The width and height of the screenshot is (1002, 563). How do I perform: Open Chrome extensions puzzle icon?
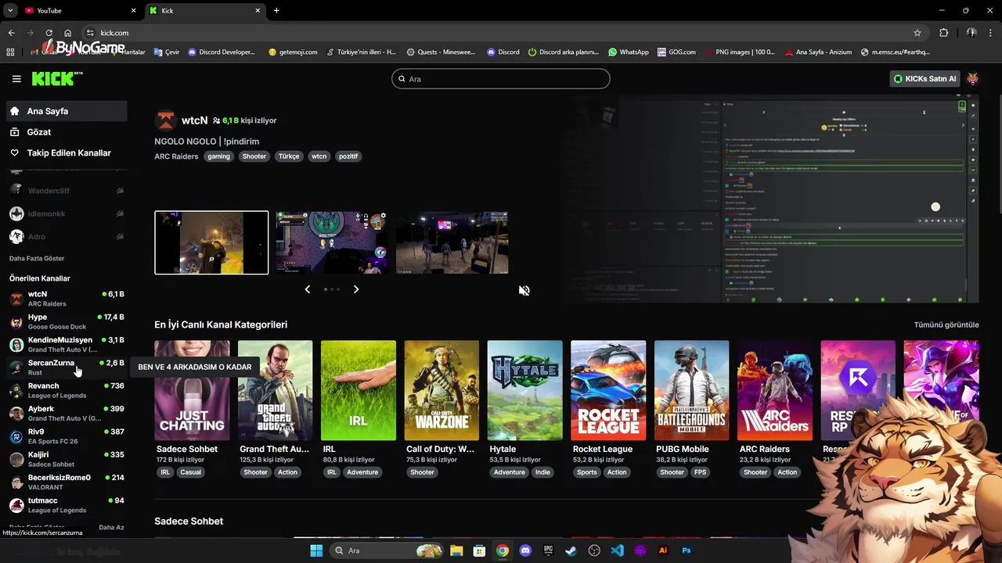click(x=943, y=33)
